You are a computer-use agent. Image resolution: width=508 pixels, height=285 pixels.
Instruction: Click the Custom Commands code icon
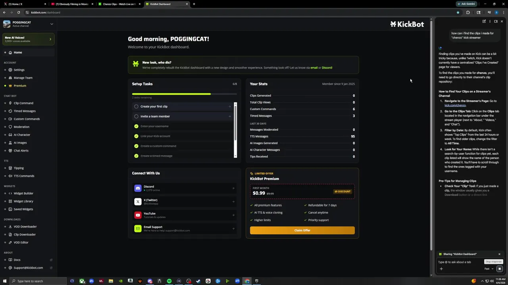point(10,119)
